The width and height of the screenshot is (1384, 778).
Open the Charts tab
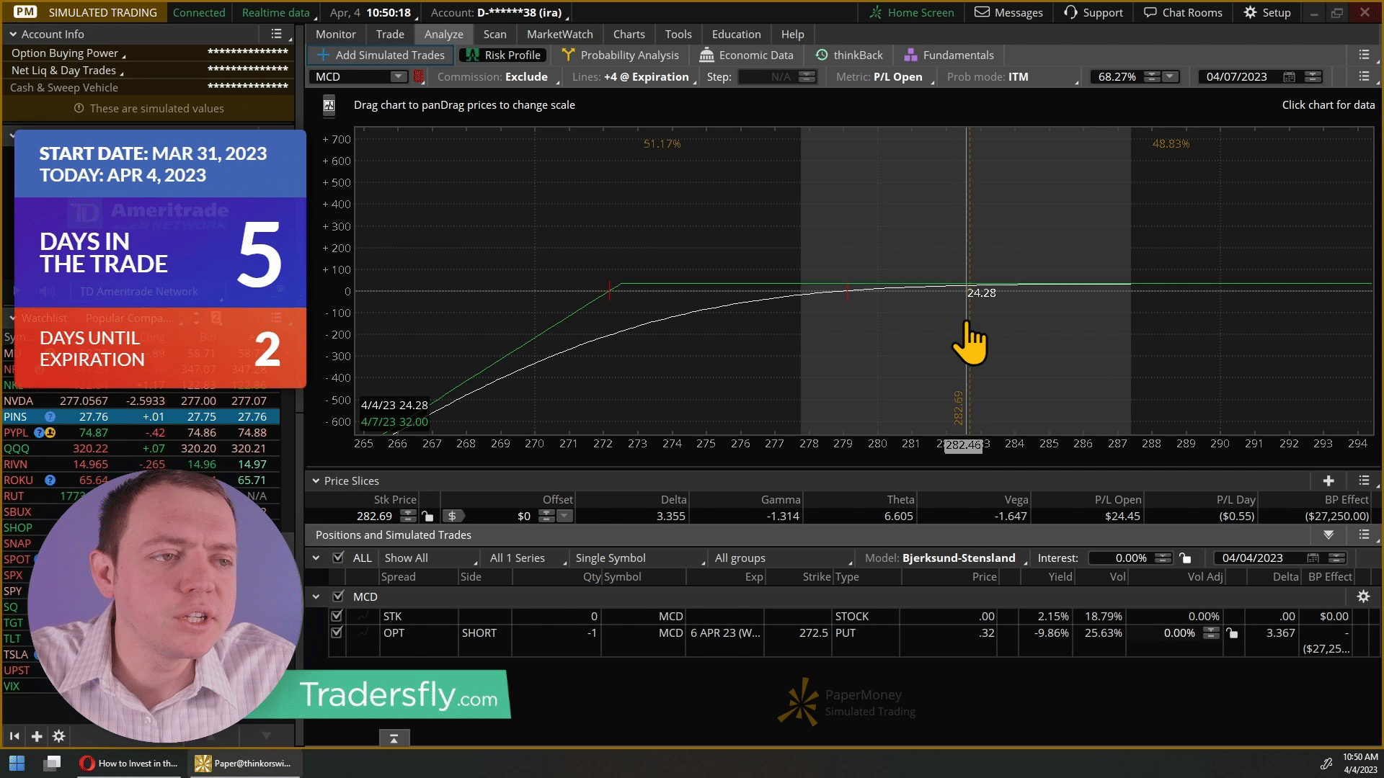629,34
